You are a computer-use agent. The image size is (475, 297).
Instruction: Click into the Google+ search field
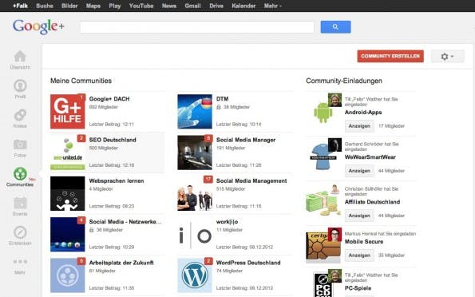click(x=197, y=27)
